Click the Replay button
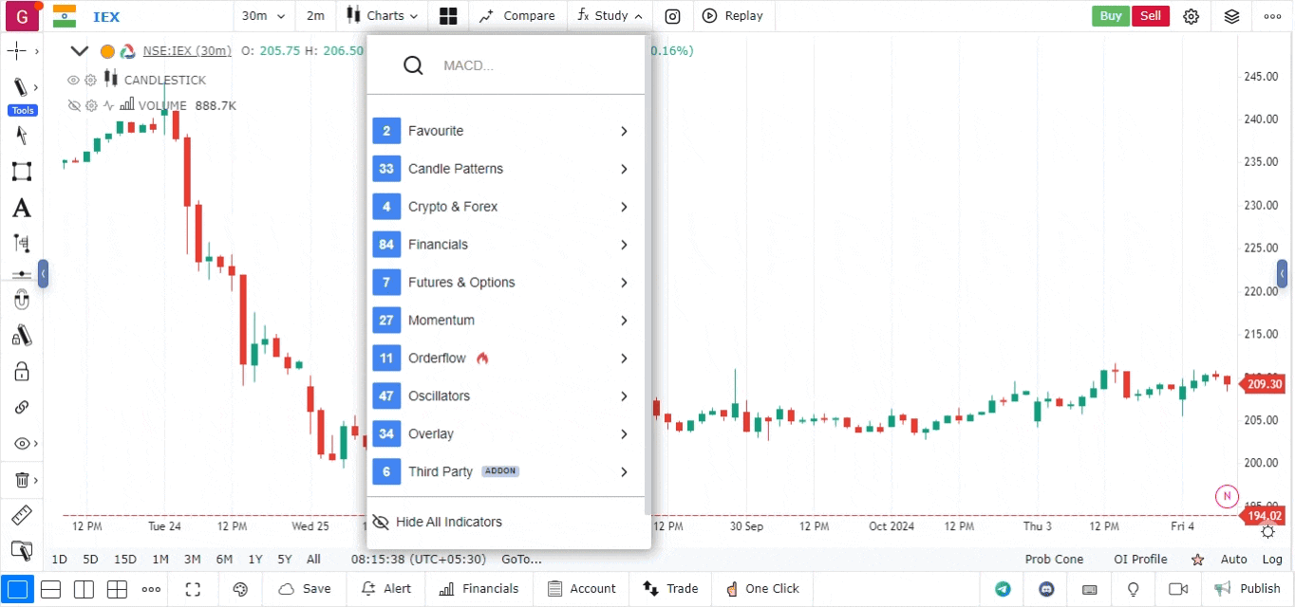This screenshot has height=607, width=1295. 733,16
